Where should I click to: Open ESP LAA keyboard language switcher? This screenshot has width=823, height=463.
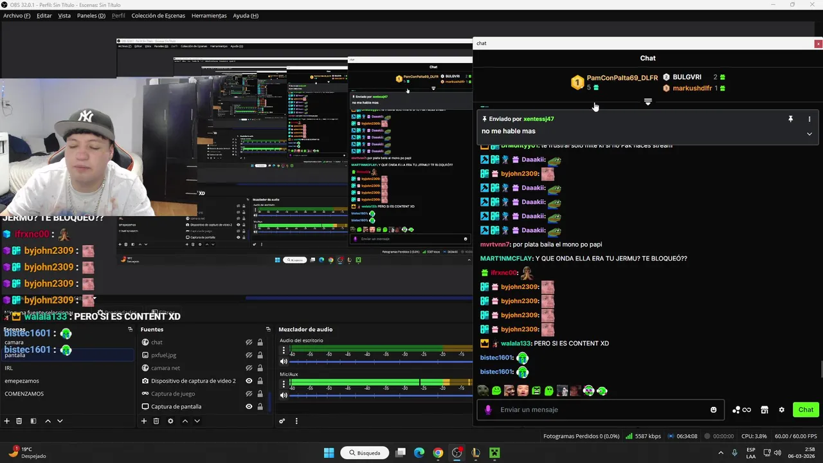coord(751,453)
